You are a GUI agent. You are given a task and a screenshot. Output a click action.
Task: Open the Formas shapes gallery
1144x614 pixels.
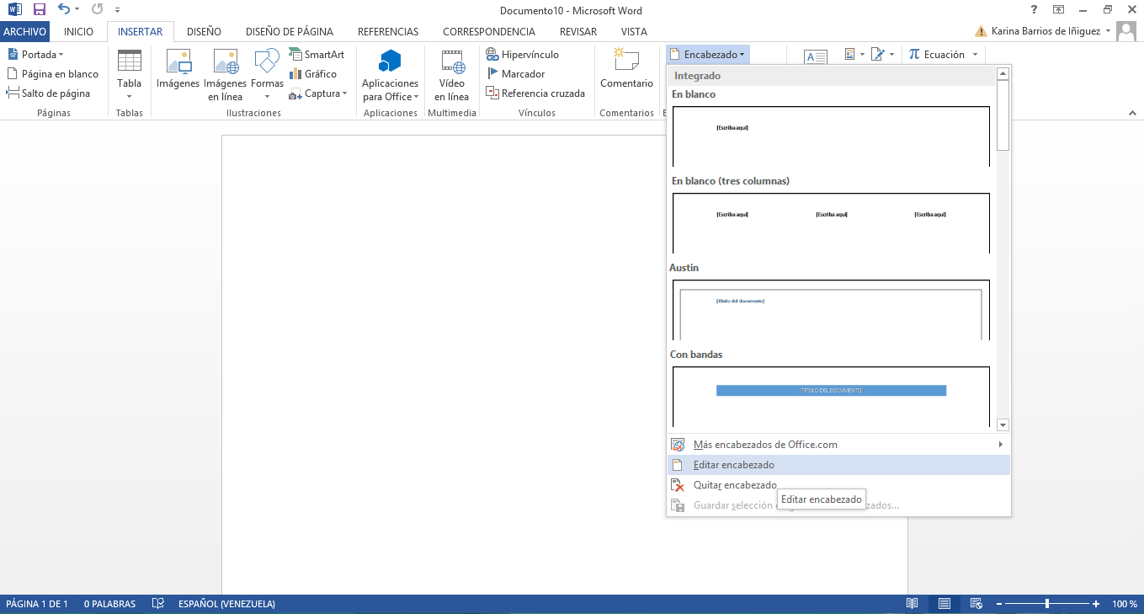pyautogui.click(x=267, y=75)
